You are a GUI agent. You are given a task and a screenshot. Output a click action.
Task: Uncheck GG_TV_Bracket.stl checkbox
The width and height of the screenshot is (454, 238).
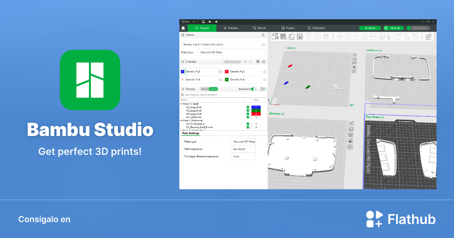[x=248, y=124]
